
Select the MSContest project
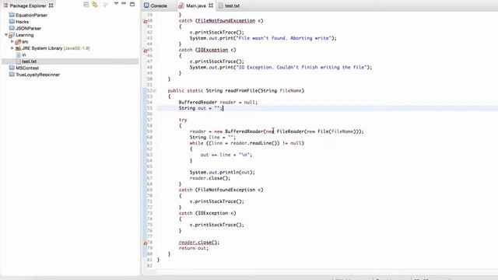click(x=27, y=68)
